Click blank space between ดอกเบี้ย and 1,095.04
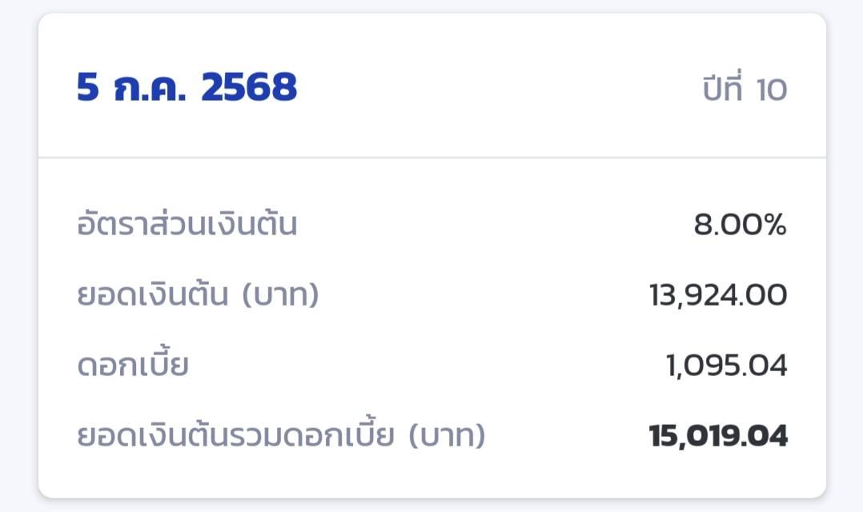 pyautogui.click(x=427, y=365)
